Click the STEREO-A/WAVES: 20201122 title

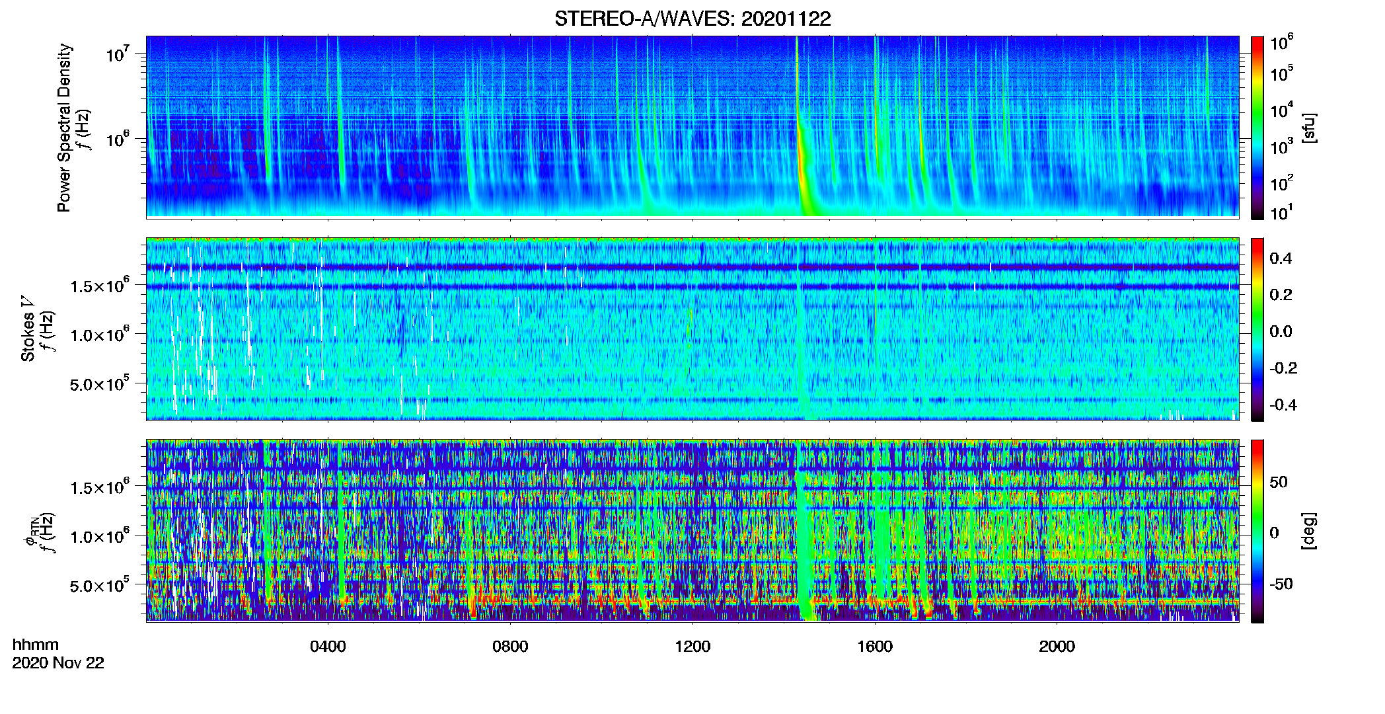(692, 19)
